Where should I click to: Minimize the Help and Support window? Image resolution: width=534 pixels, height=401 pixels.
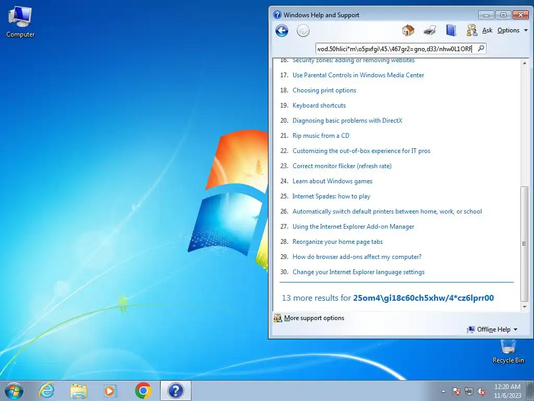pyautogui.click(x=487, y=15)
